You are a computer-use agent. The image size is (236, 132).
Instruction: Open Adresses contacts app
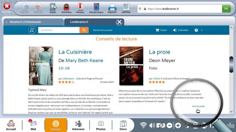78,125
